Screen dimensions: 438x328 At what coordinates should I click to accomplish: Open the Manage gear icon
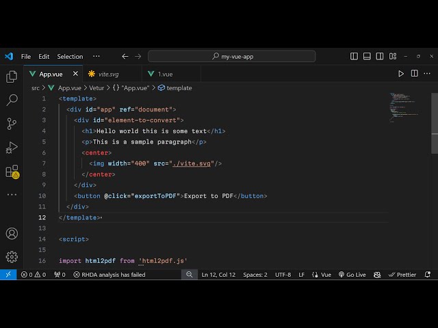point(12,257)
